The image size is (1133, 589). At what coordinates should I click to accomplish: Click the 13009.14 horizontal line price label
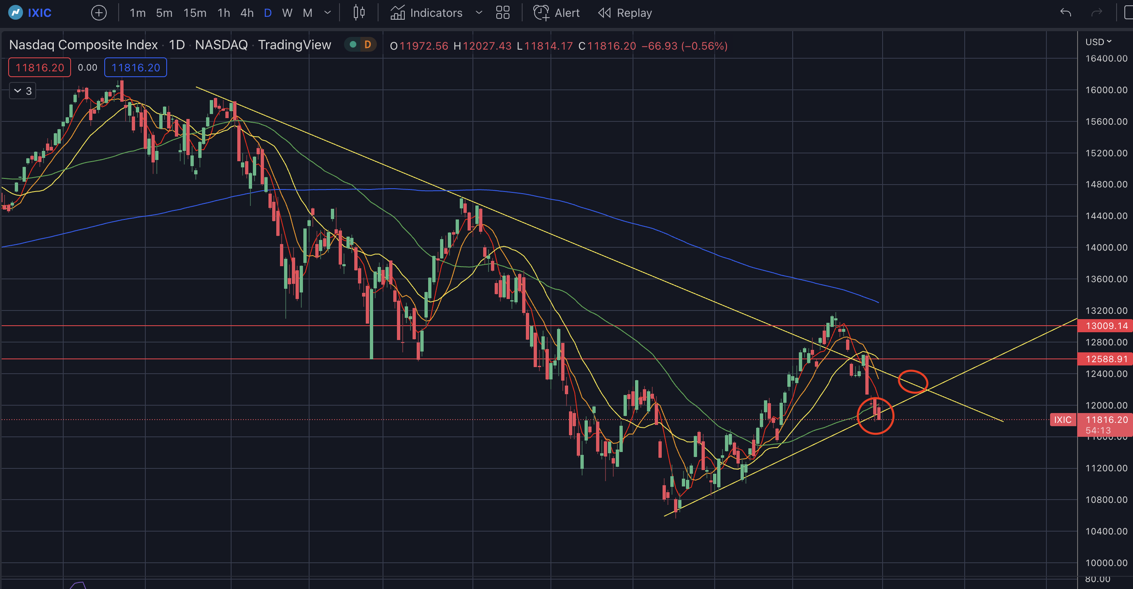[1106, 326]
